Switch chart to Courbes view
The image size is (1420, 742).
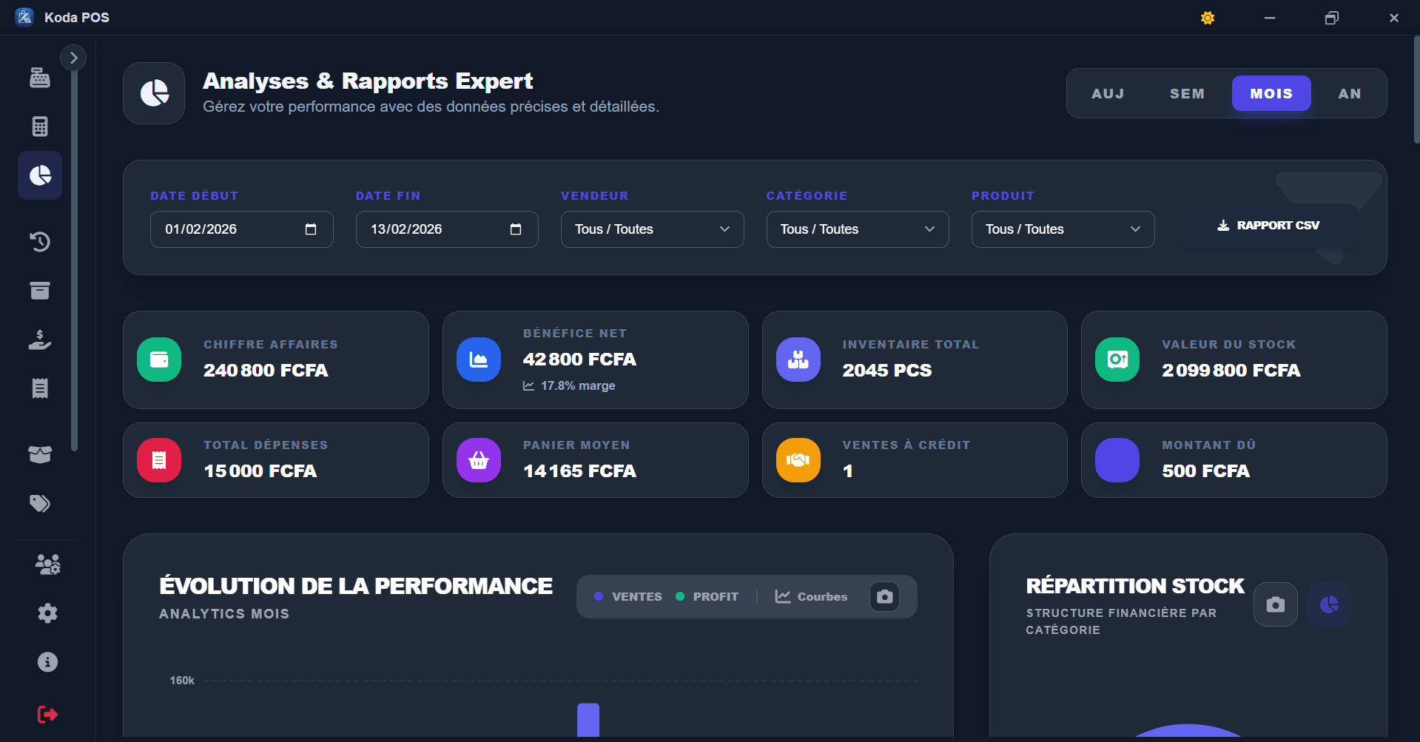pyautogui.click(x=811, y=597)
